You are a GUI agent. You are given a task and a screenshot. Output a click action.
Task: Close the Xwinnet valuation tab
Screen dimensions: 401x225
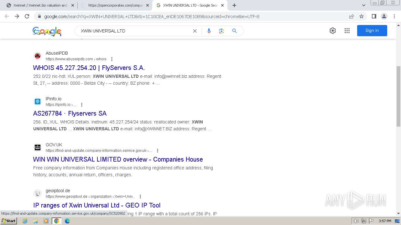point(73,5)
